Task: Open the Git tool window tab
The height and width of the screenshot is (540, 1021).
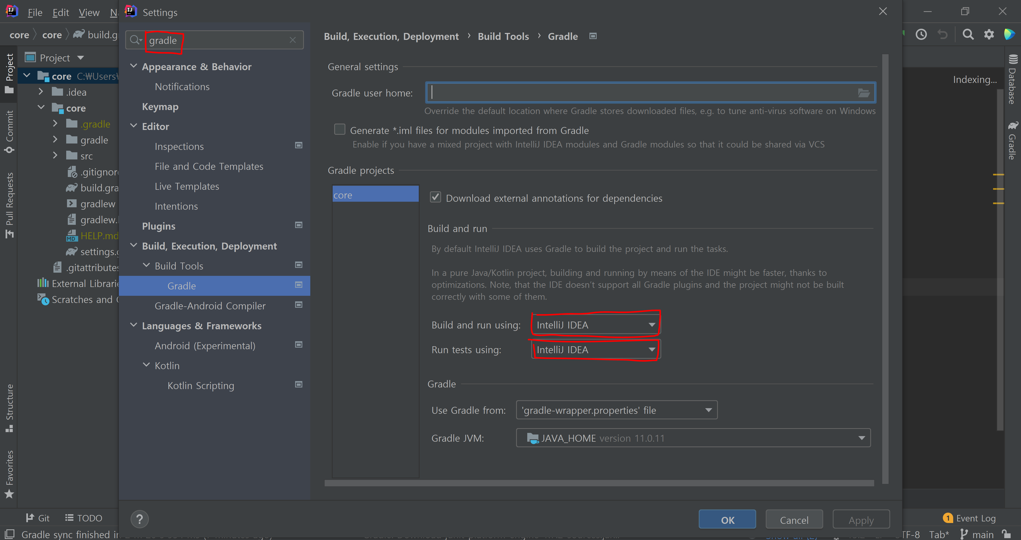Action: (38, 518)
